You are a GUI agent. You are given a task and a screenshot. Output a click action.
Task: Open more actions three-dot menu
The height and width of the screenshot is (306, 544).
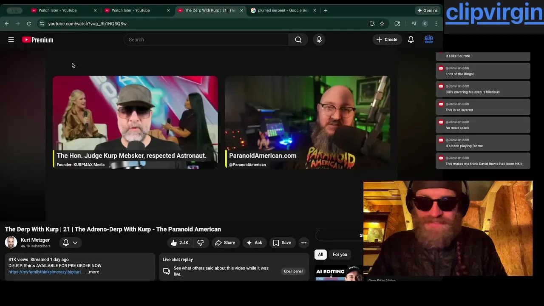pyautogui.click(x=304, y=243)
